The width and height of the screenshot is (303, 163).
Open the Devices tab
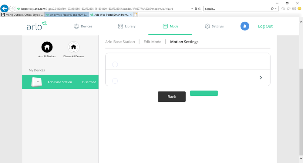tap(83, 26)
